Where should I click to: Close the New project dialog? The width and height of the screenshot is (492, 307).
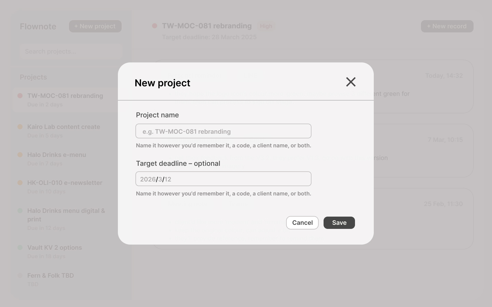tap(351, 82)
